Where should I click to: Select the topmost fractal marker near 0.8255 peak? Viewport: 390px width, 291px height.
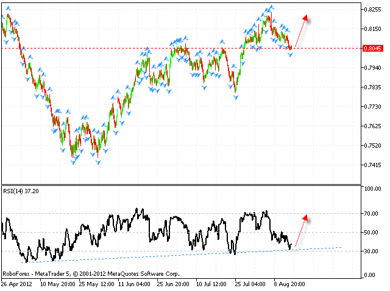271,7
